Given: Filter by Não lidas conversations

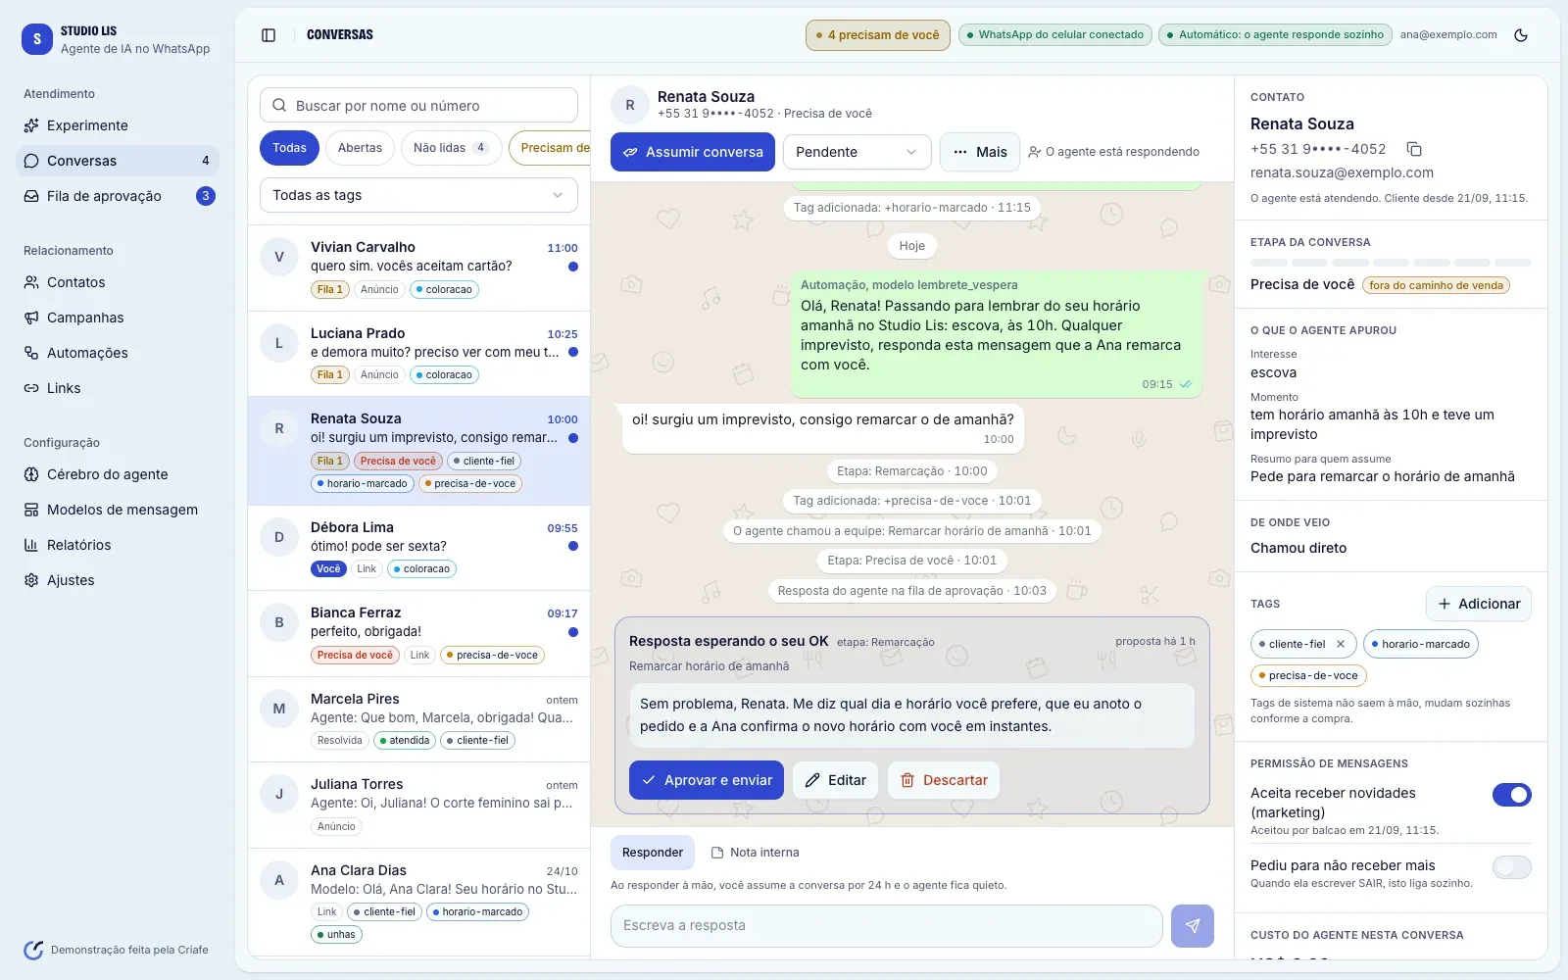Looking at the screenshot, I should coord(451,148).
